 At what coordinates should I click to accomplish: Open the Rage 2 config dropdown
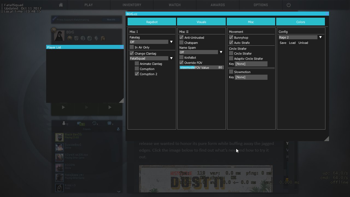click(x=320, y=37)
